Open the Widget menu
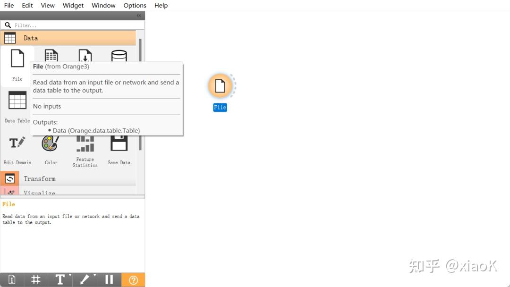Viewport: 510px width, 287px height. point(73,6)
